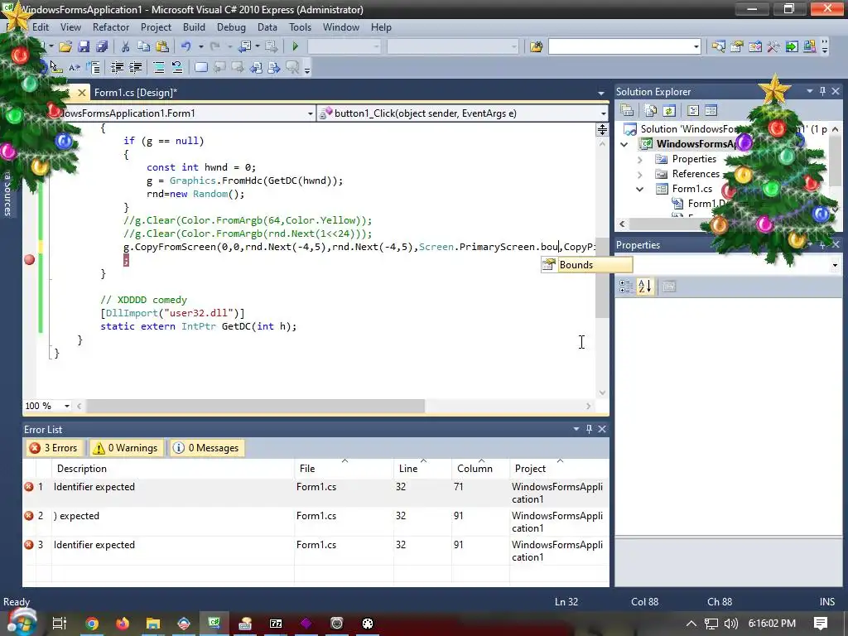Switch Properties to Categorized view
Viewport: 848px width, 636px height.
pos(626,286)
